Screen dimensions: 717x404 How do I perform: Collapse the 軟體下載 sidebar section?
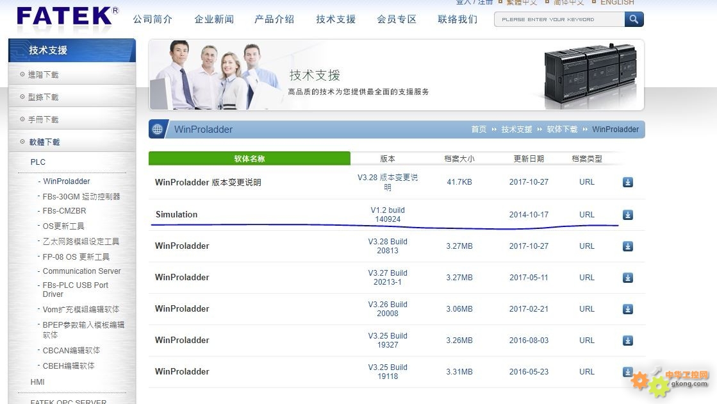click(x=72, y=141)
